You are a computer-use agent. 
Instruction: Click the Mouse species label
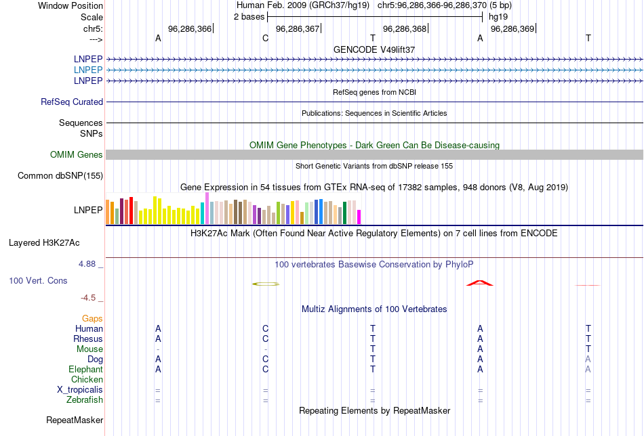click(89, 349)
